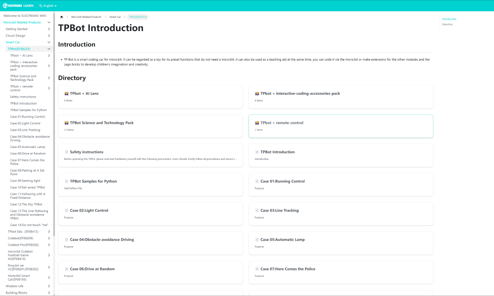Click folder icon on TPbot + AI Lens card

tap(66, 94)
